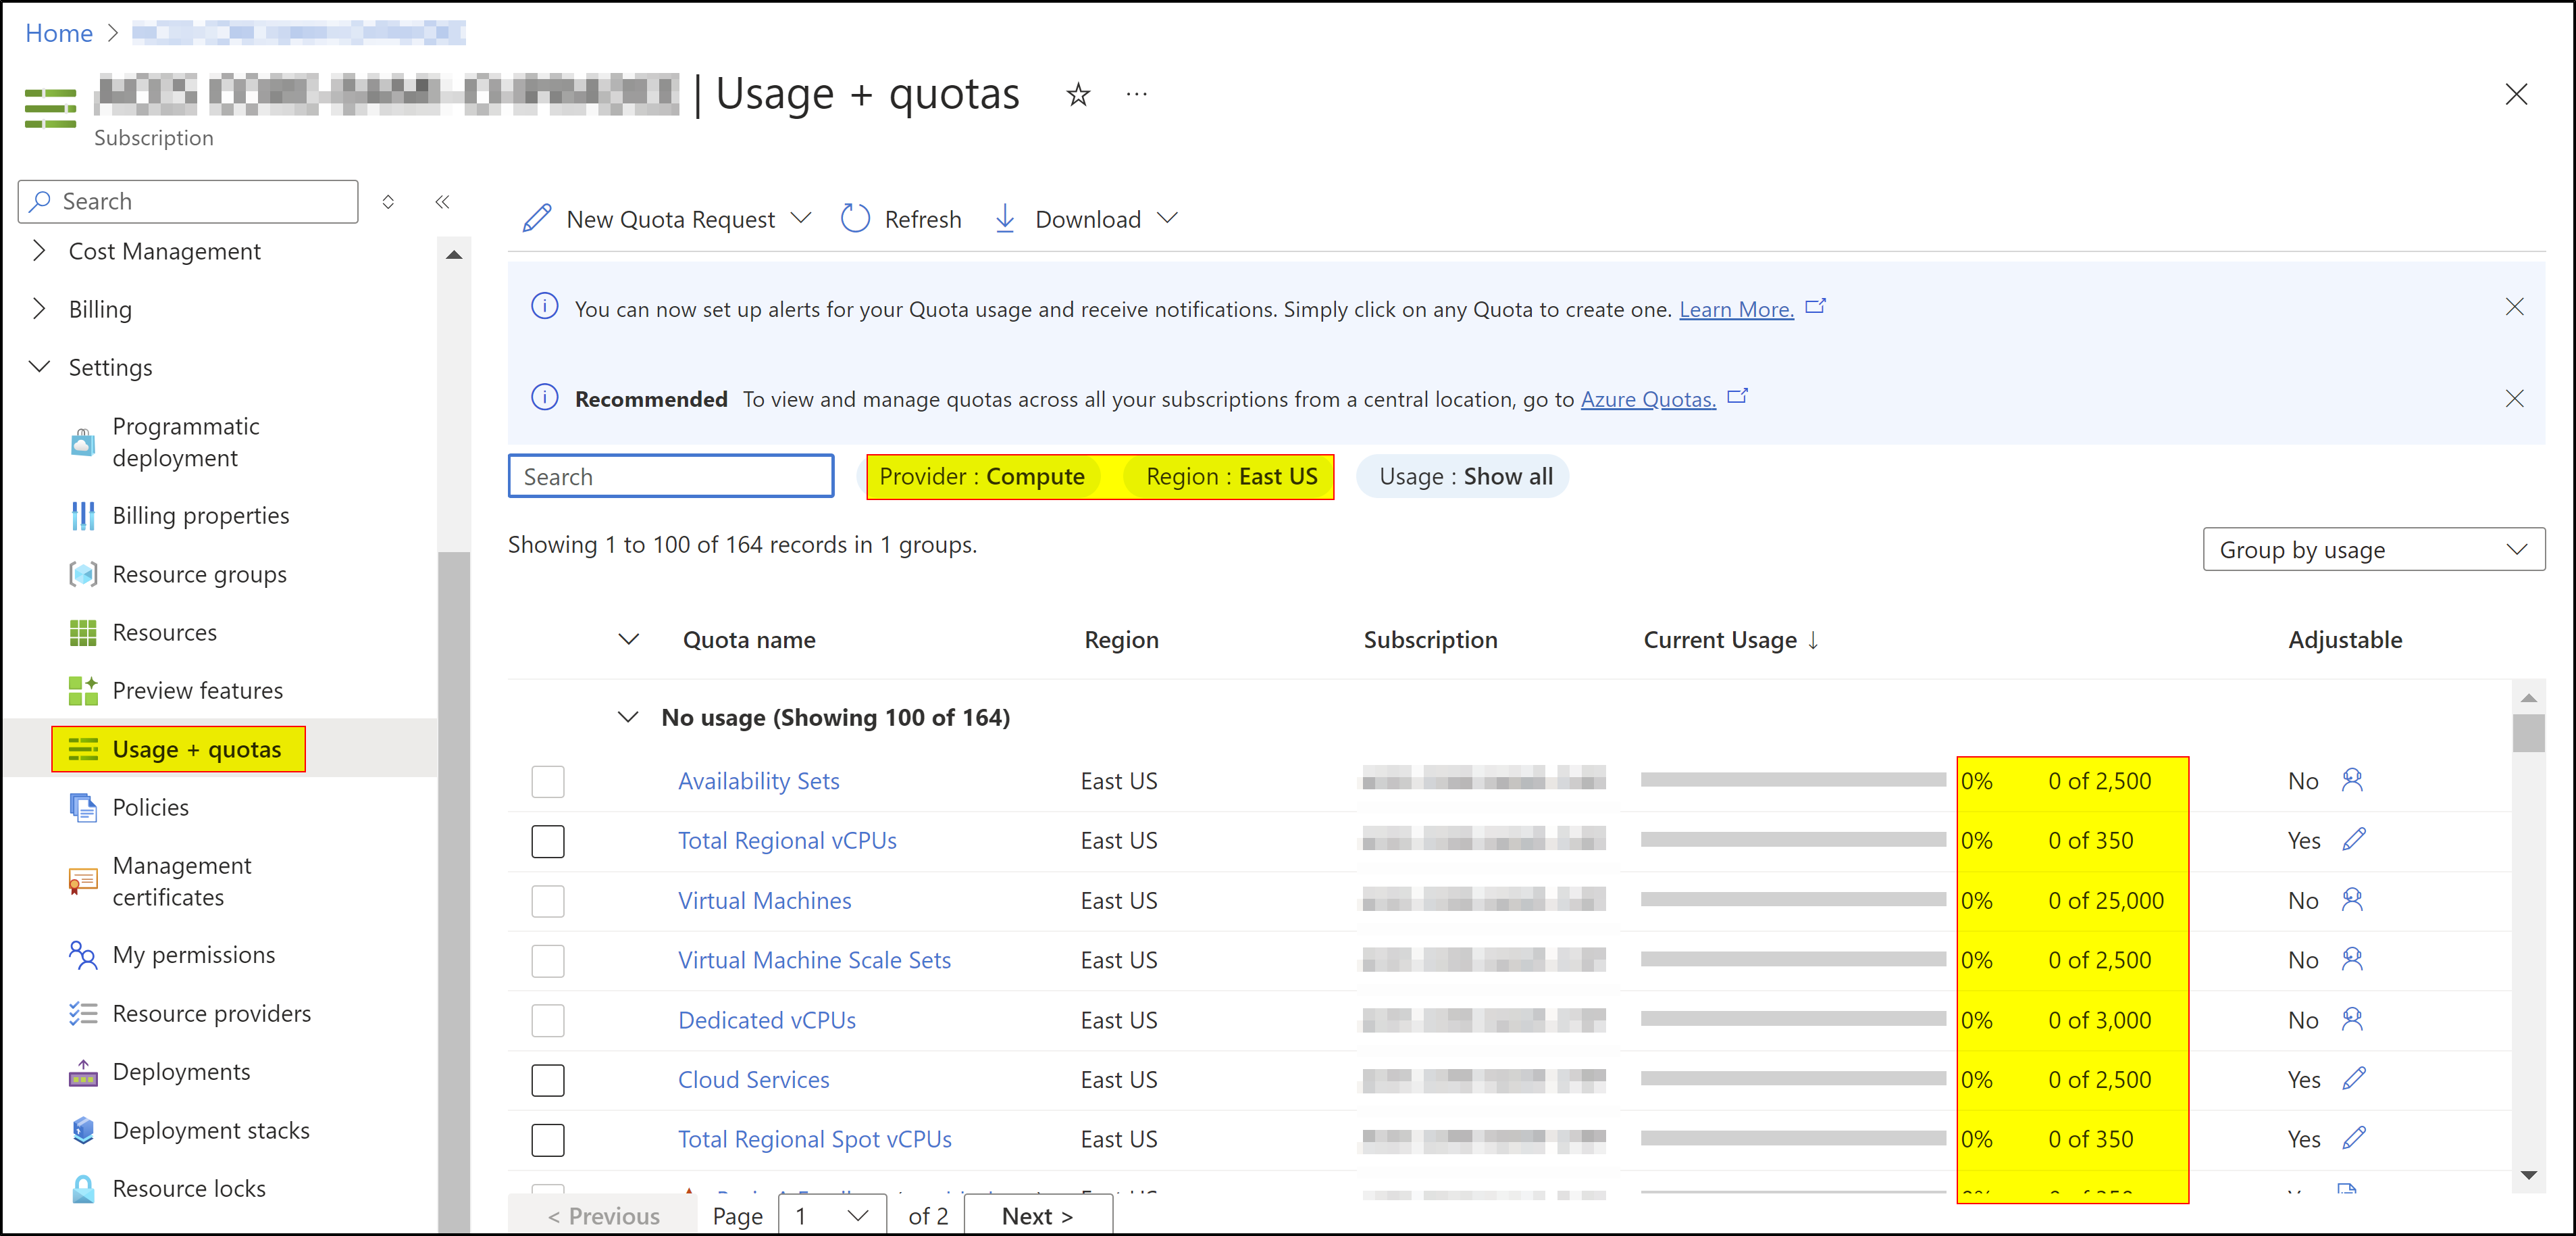Check the Virtual Machine Scale Sets checkbox
Viewport: 2576px width, 1236px height.
[548, 960]
